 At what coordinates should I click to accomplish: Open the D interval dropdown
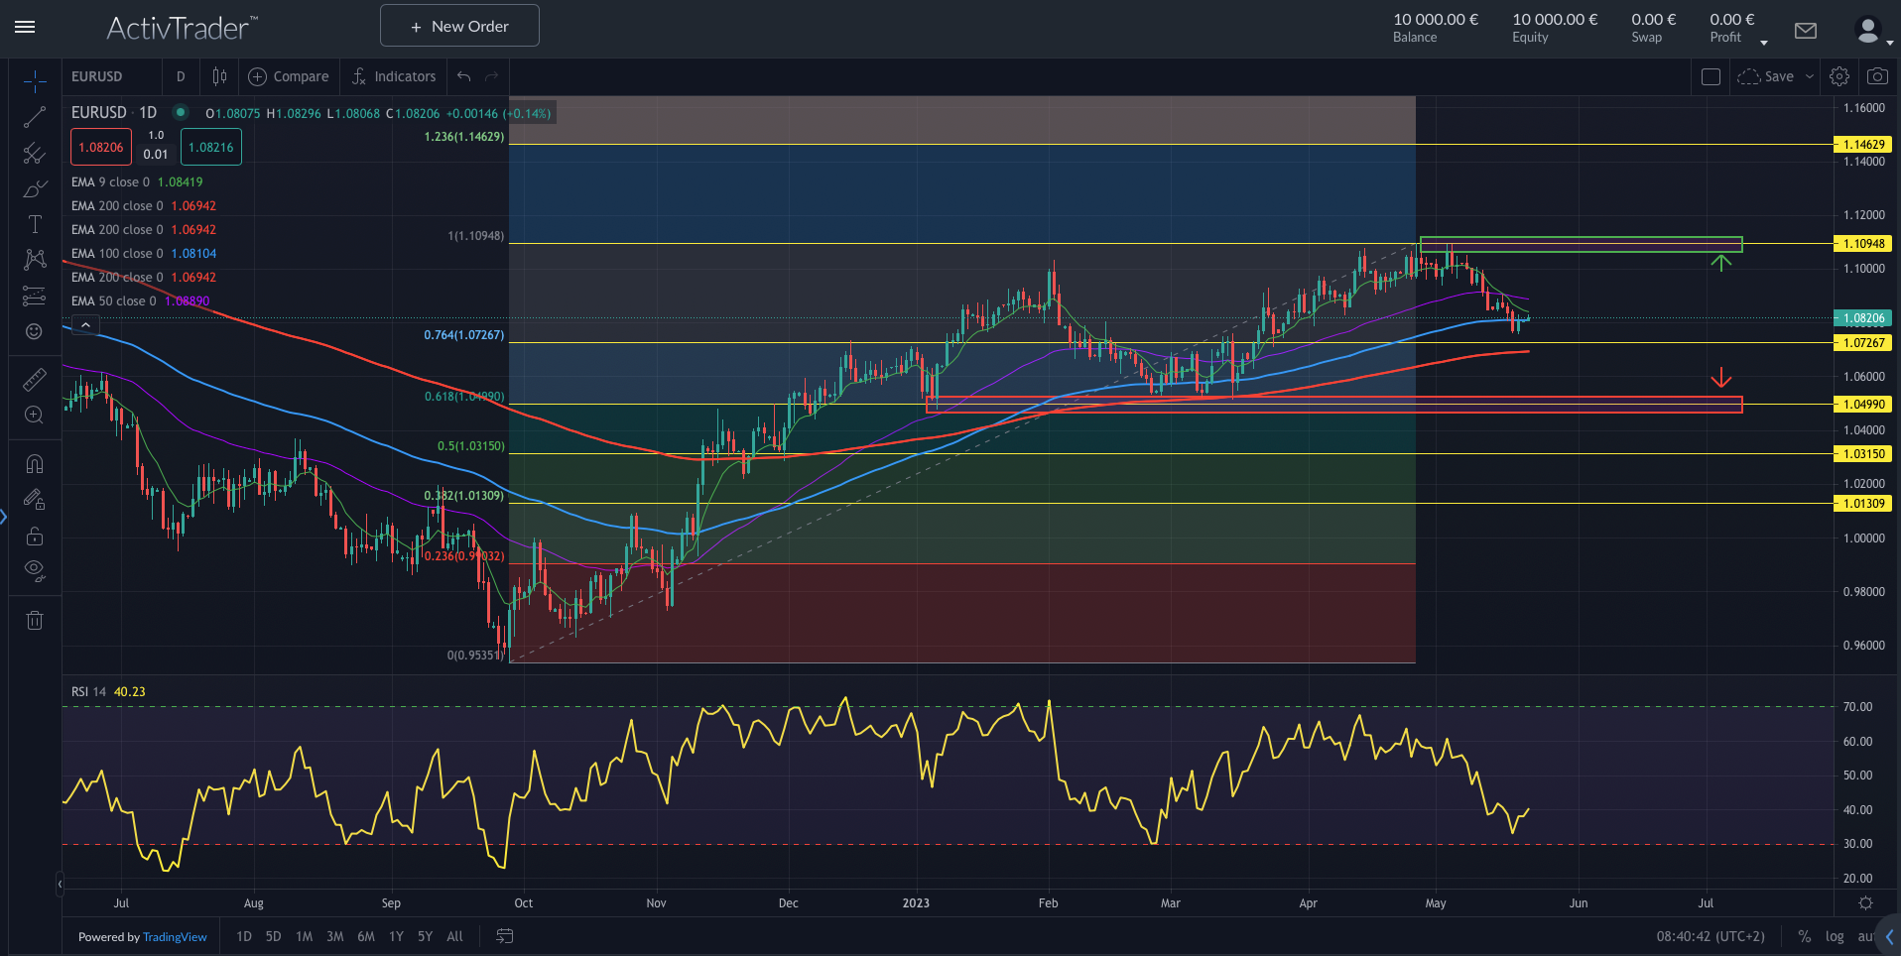pos(181,75)
